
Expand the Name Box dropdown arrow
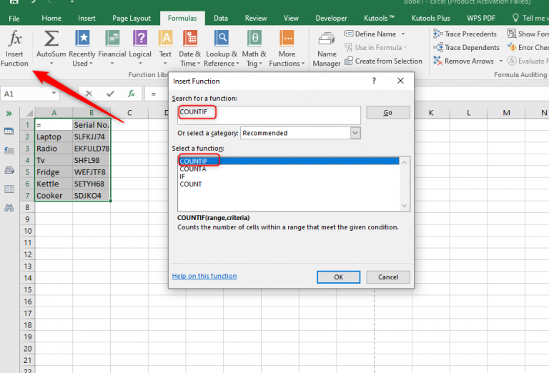tap(54, 94)
